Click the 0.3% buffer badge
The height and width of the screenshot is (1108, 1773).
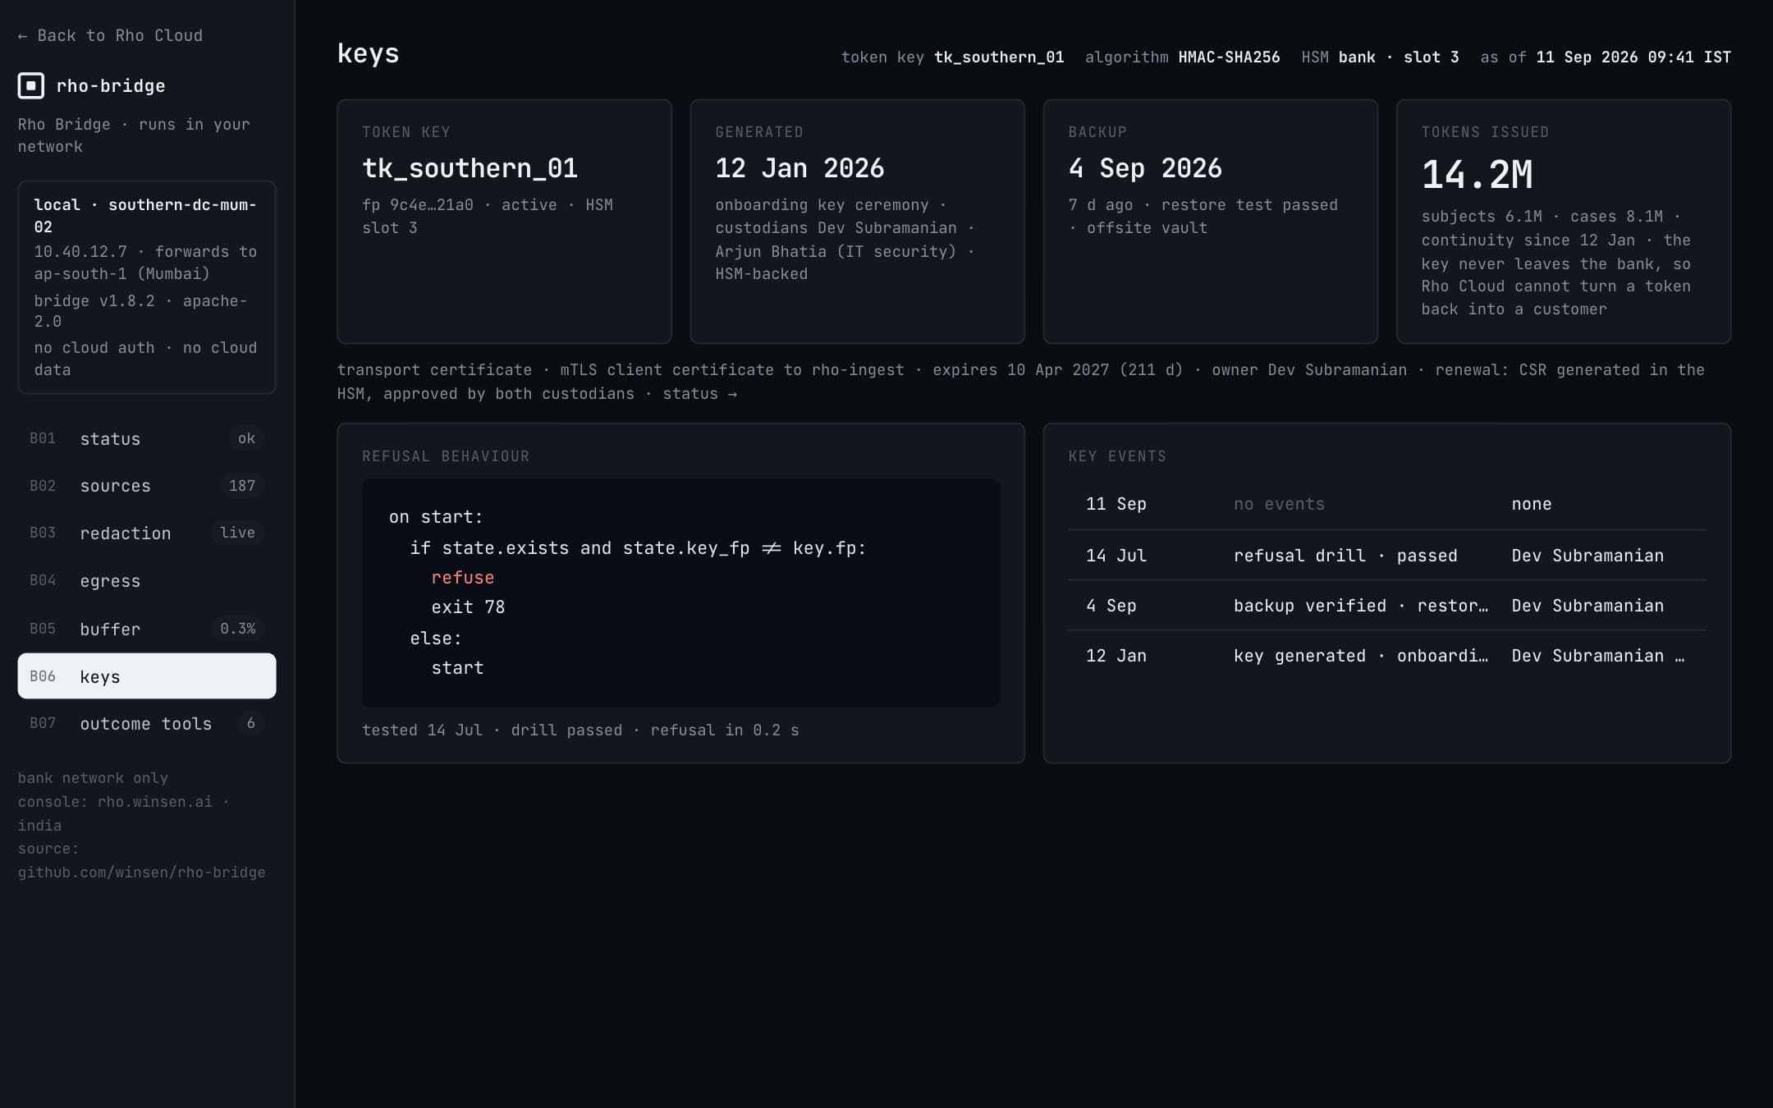[237, 629]
